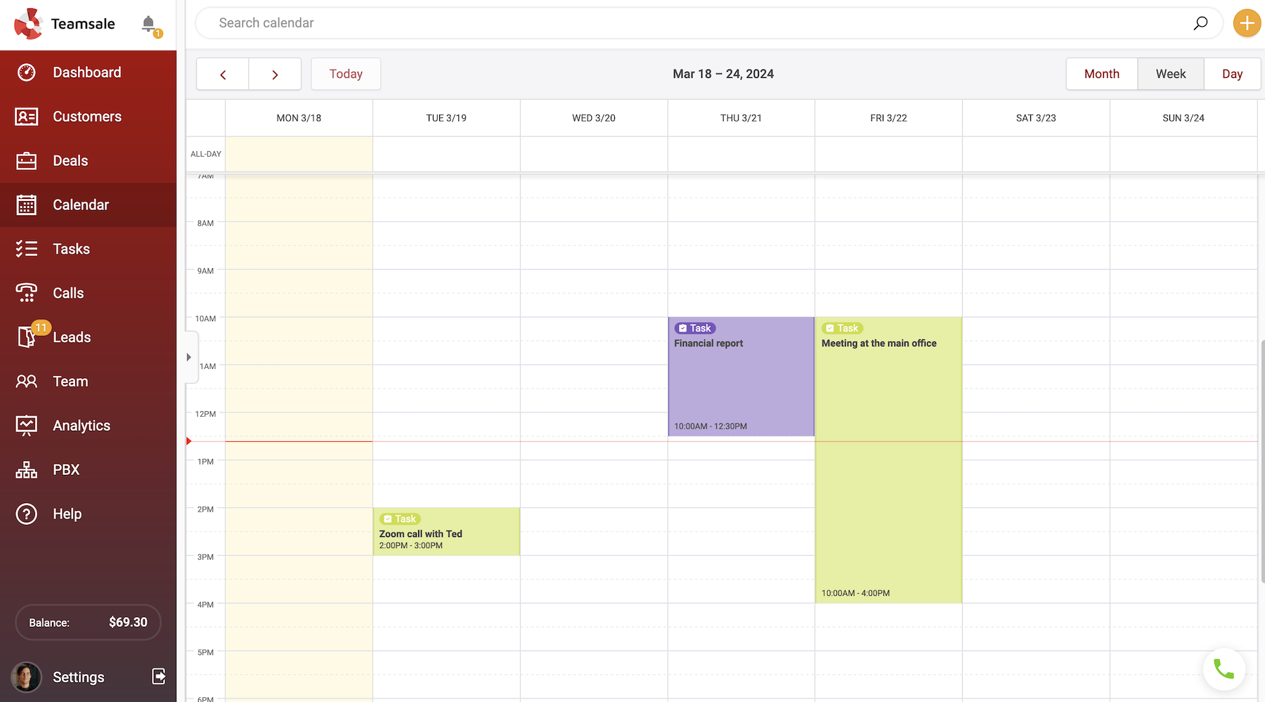The width and height of the screenshot is (1265, 702).
Task: Click the notification bell icon
Action: [148, 24]
